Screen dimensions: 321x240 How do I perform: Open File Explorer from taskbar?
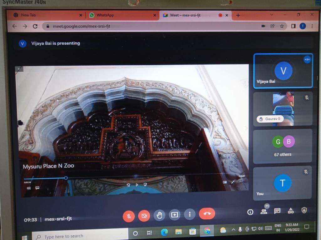[x=178, y=232]
